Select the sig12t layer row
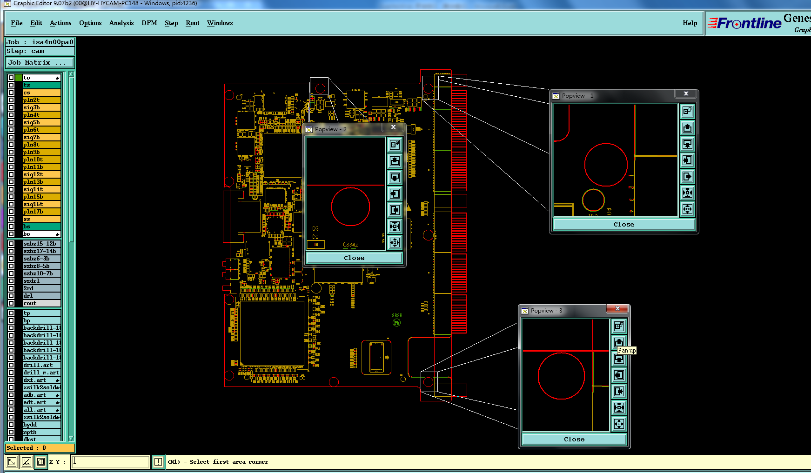Image resolution: width=811 pixels, height=473 pixels. tap(42, 174)
